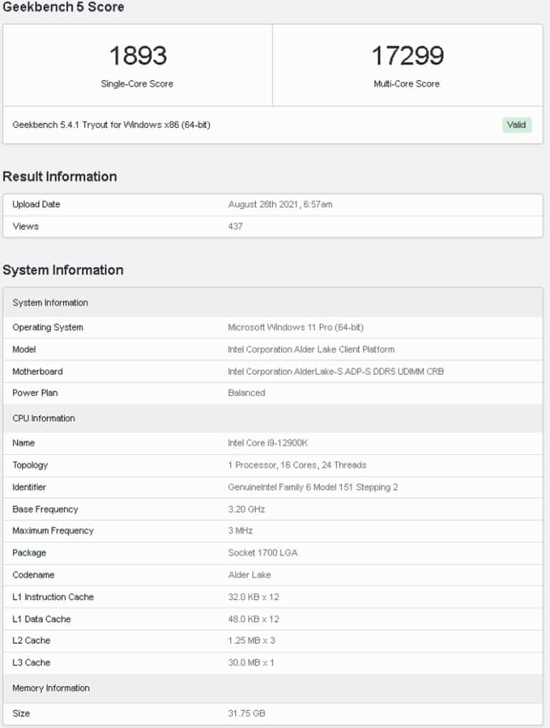Screen dimensions: 550x728
Task: Click the Power Plan label
Action: [x=36, y=392]
